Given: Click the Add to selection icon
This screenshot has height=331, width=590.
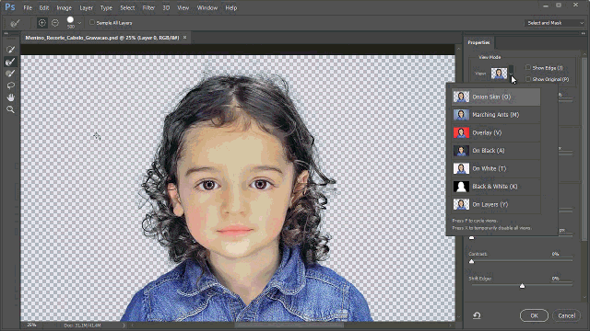Looking at the screenshot, I should (42, 23).
